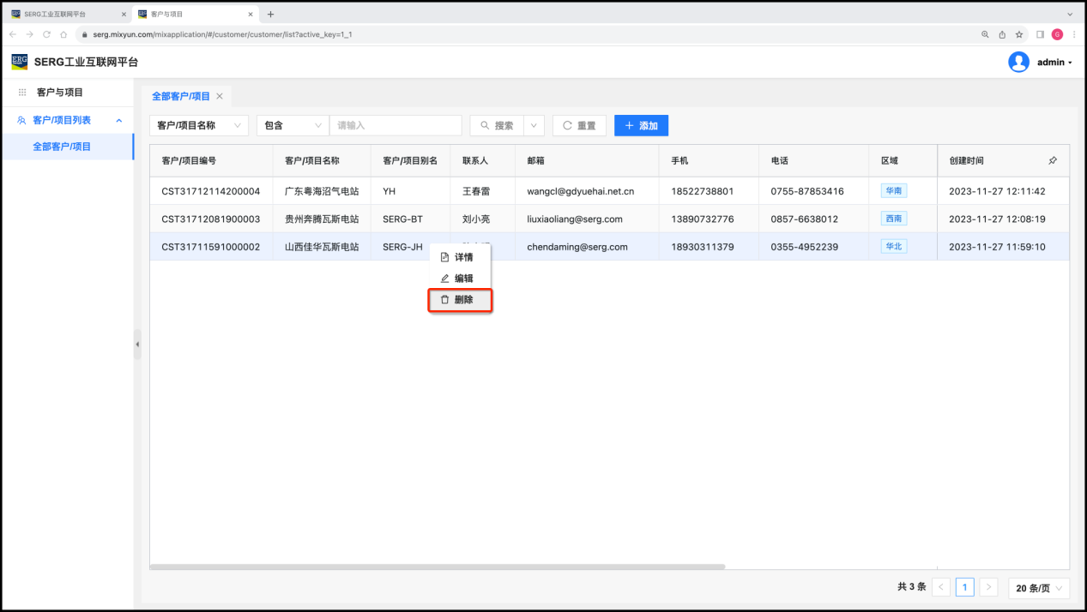Collapse the 客户/项目列表 sidebar section

pyautogui.click(x=119, y=120)
